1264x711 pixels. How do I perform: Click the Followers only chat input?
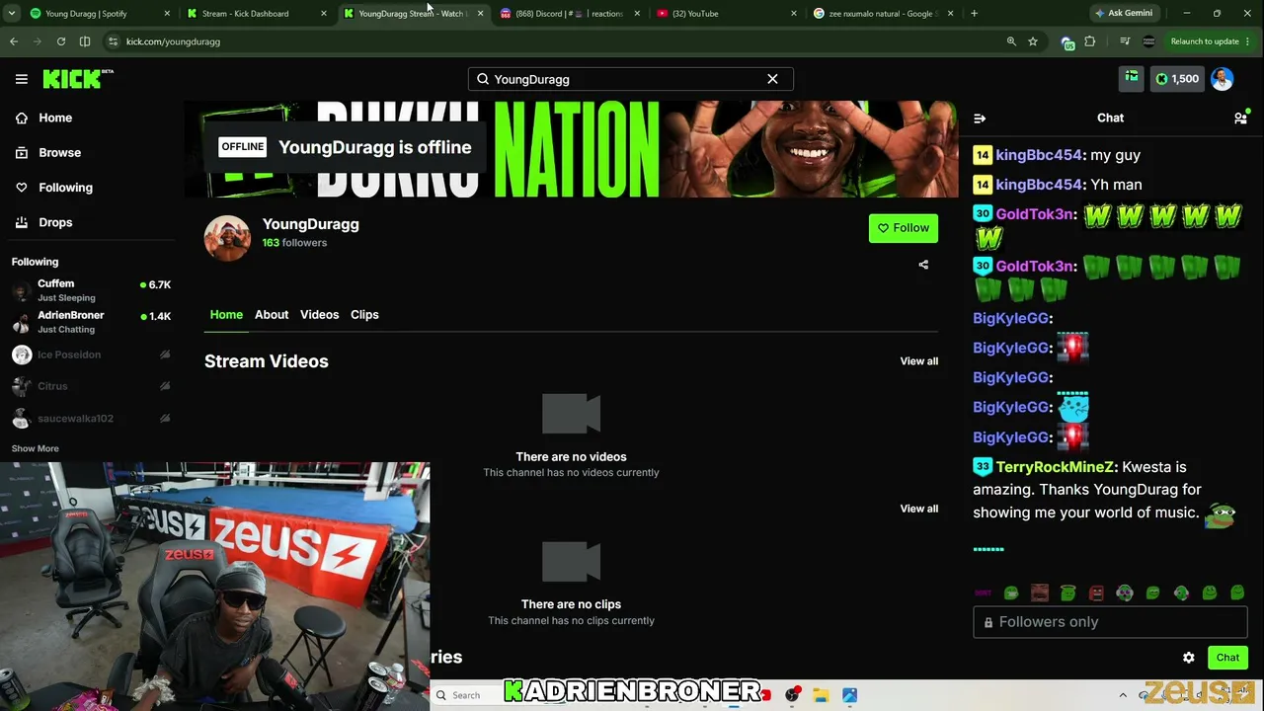click(x=1110, y=622)
